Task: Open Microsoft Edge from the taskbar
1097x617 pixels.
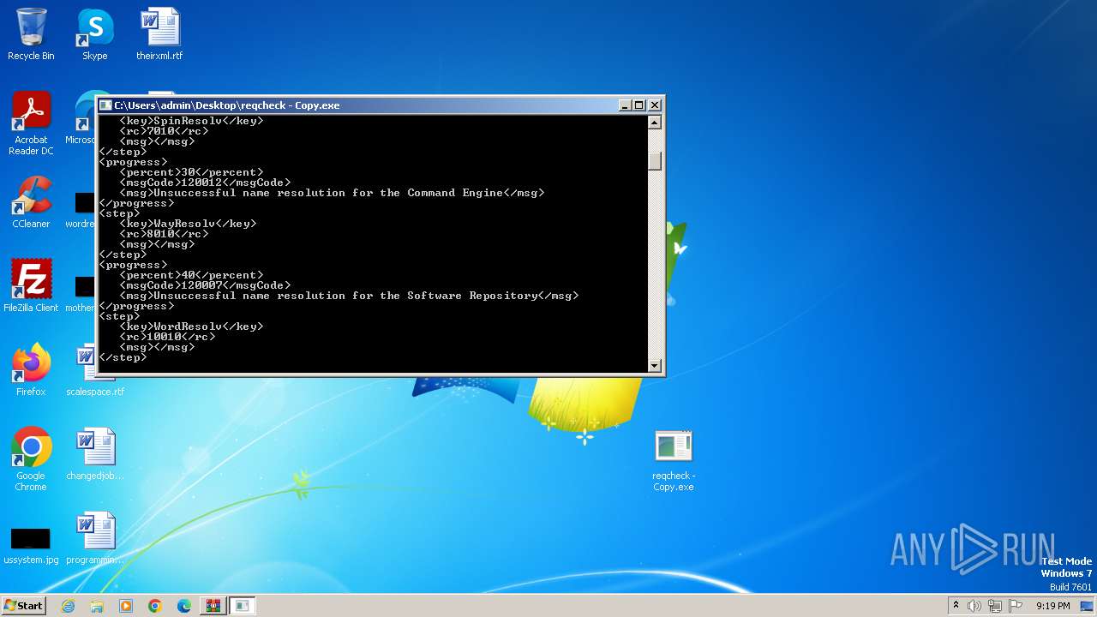Action: 183,606
